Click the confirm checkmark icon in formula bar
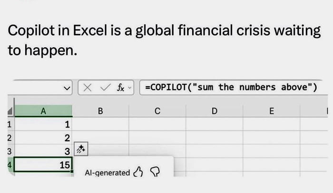Image resolution: width=333 pixels, height=193 pixels. coord(106,88)
